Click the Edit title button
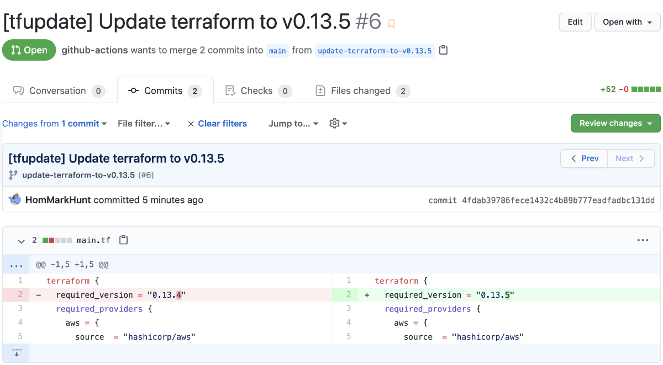 pyautogui.click(x=575, y=22)
